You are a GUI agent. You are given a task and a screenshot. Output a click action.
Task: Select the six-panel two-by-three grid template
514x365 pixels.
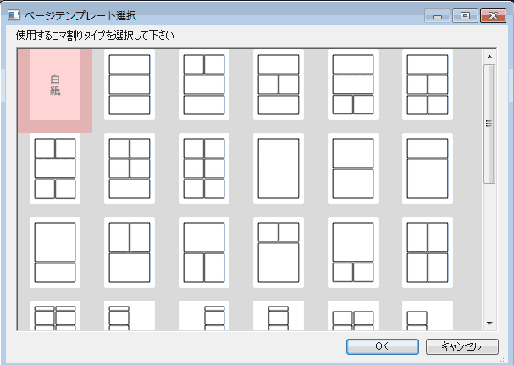point(204,169)
